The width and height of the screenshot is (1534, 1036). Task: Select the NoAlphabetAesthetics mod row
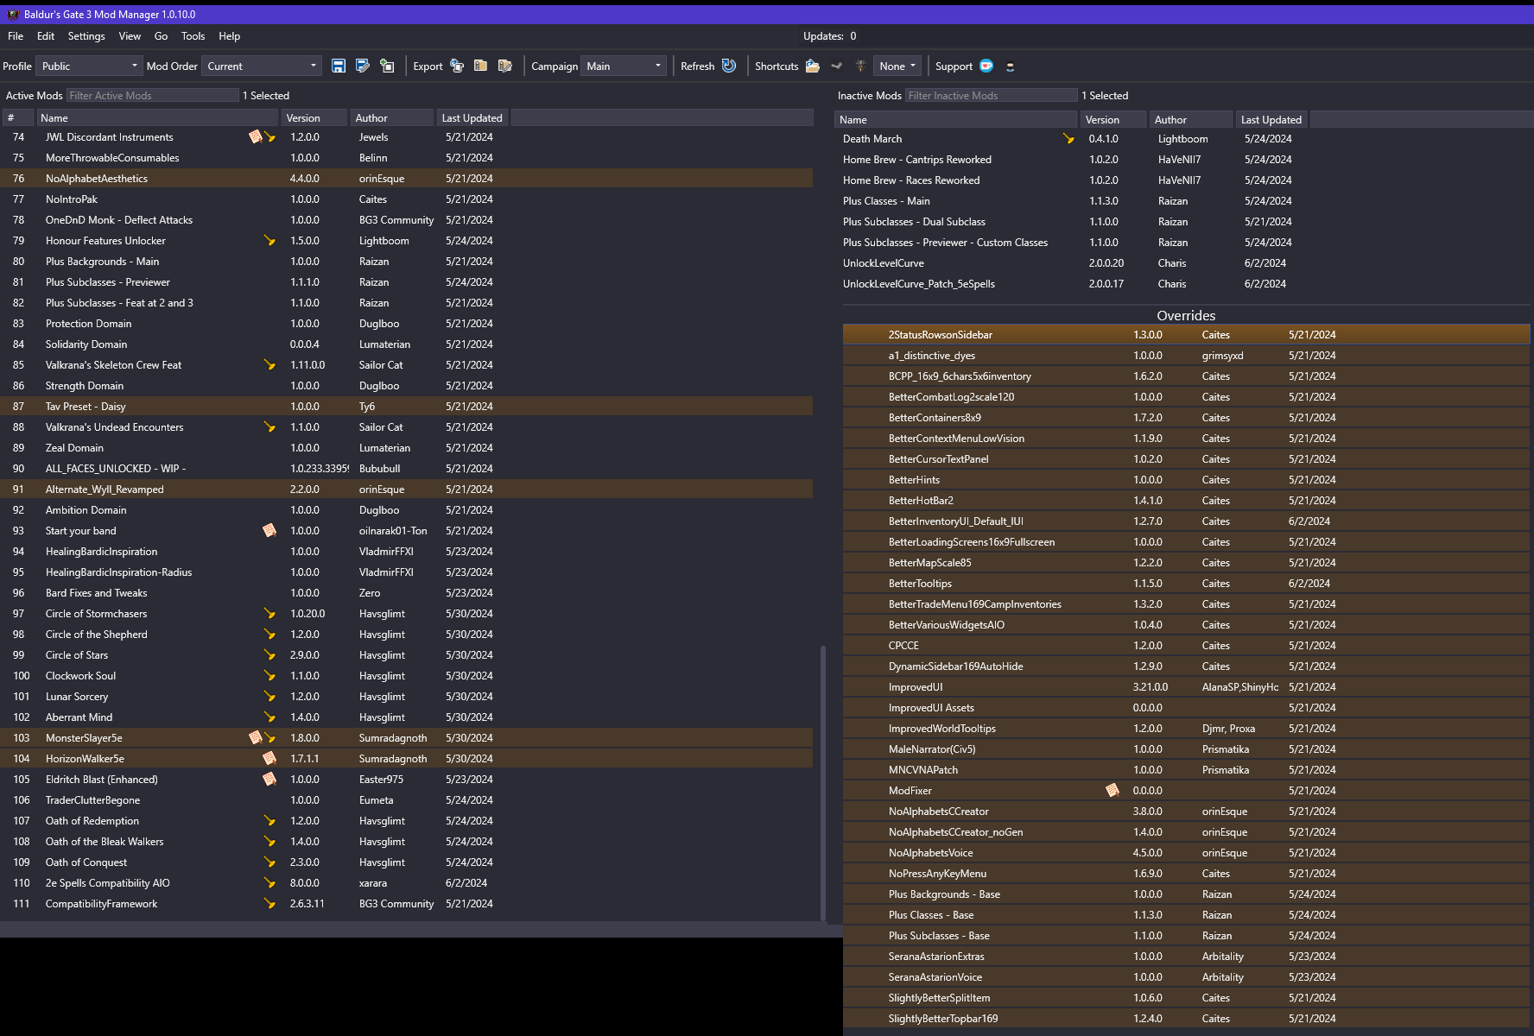pyautogui.click(x=97, y=179)
